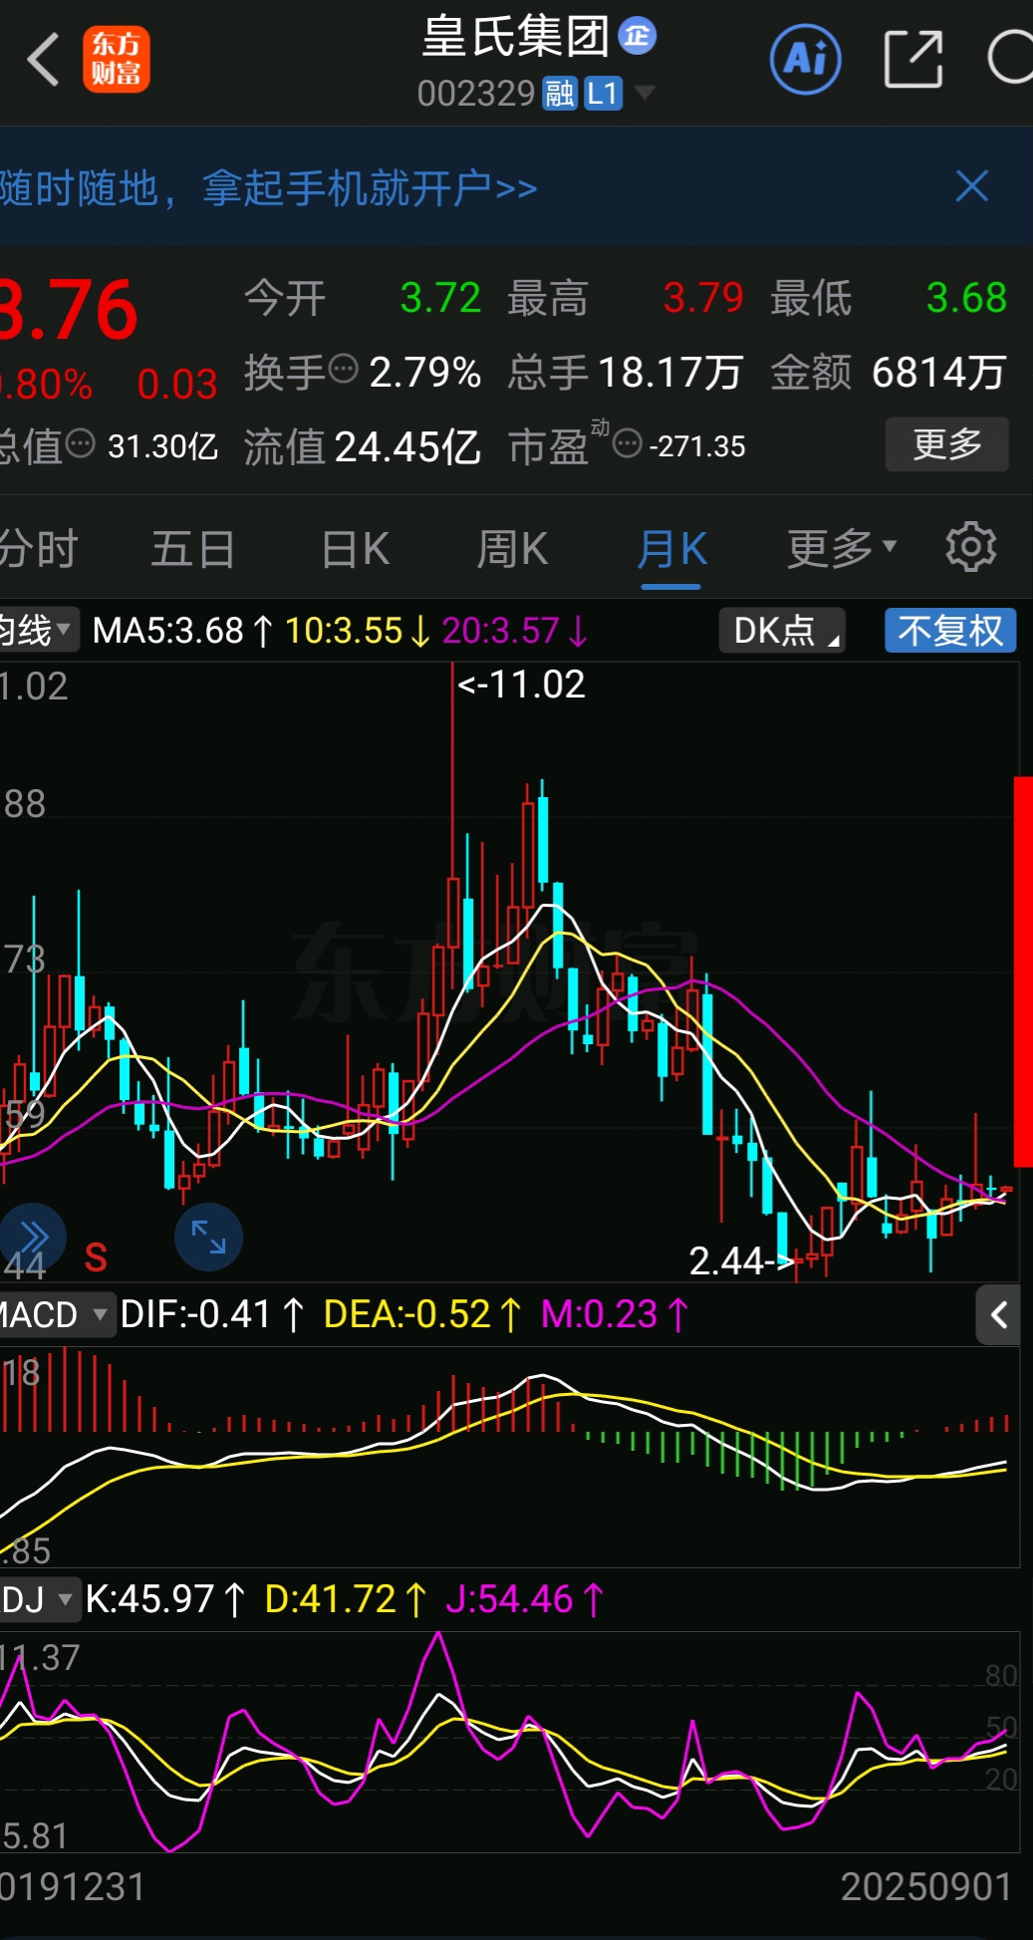Tap the 总手 18.17万 value
Image resolution: width=1033 pixels, height=1940 pixels.
click(670, 373)
